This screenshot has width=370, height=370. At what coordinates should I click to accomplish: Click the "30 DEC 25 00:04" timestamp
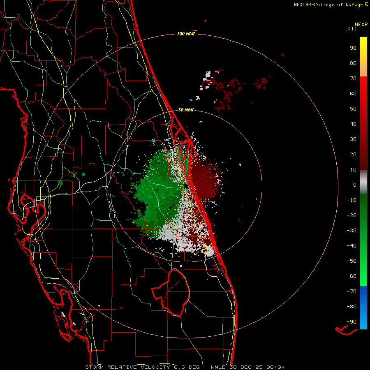coord(257,367)
